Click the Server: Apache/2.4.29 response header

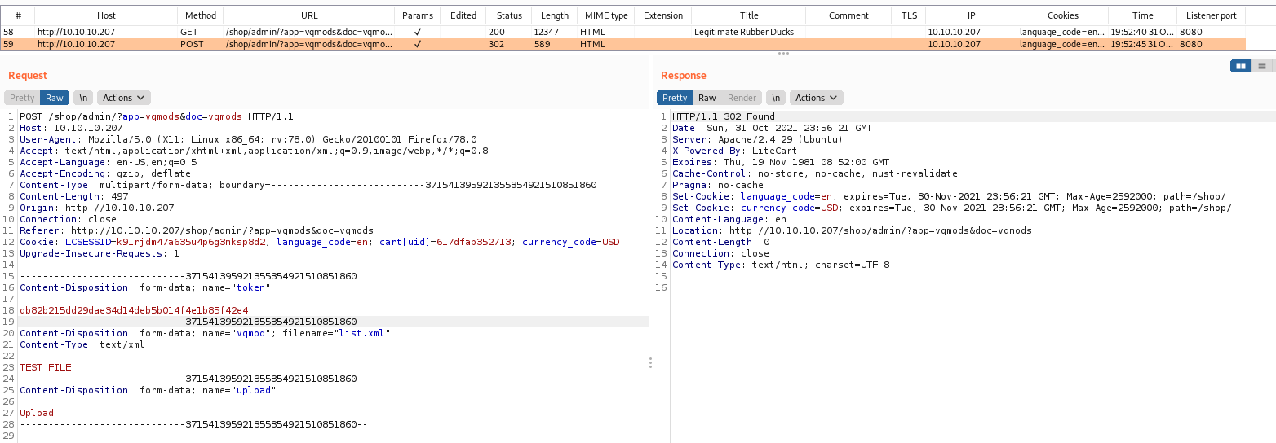point(758,139)
